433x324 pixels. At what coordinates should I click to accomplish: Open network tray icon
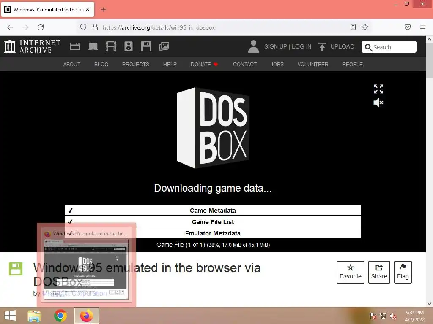pos(383,316)
